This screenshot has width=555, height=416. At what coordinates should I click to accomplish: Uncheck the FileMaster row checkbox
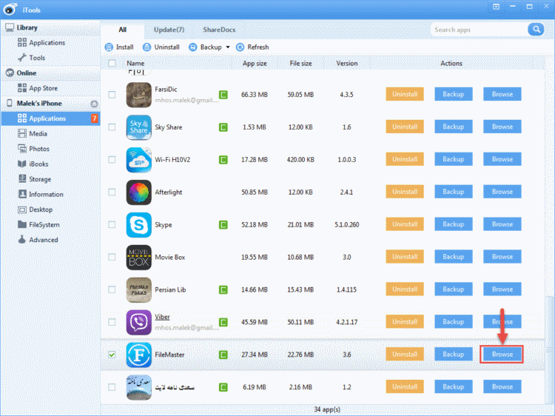tap(112, 355)
